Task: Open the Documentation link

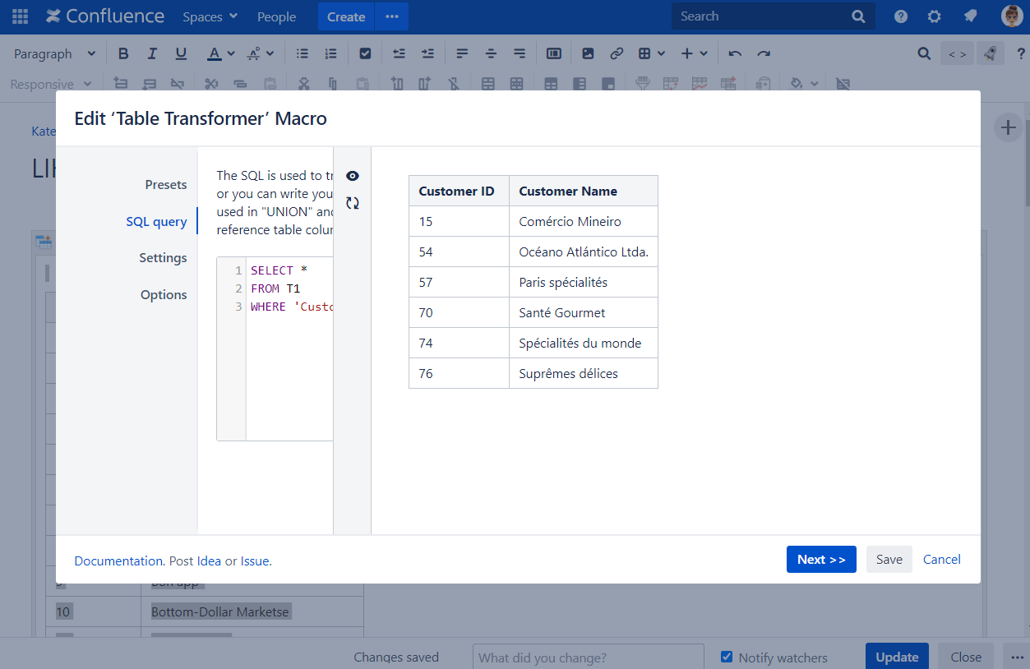Action: 118,561
